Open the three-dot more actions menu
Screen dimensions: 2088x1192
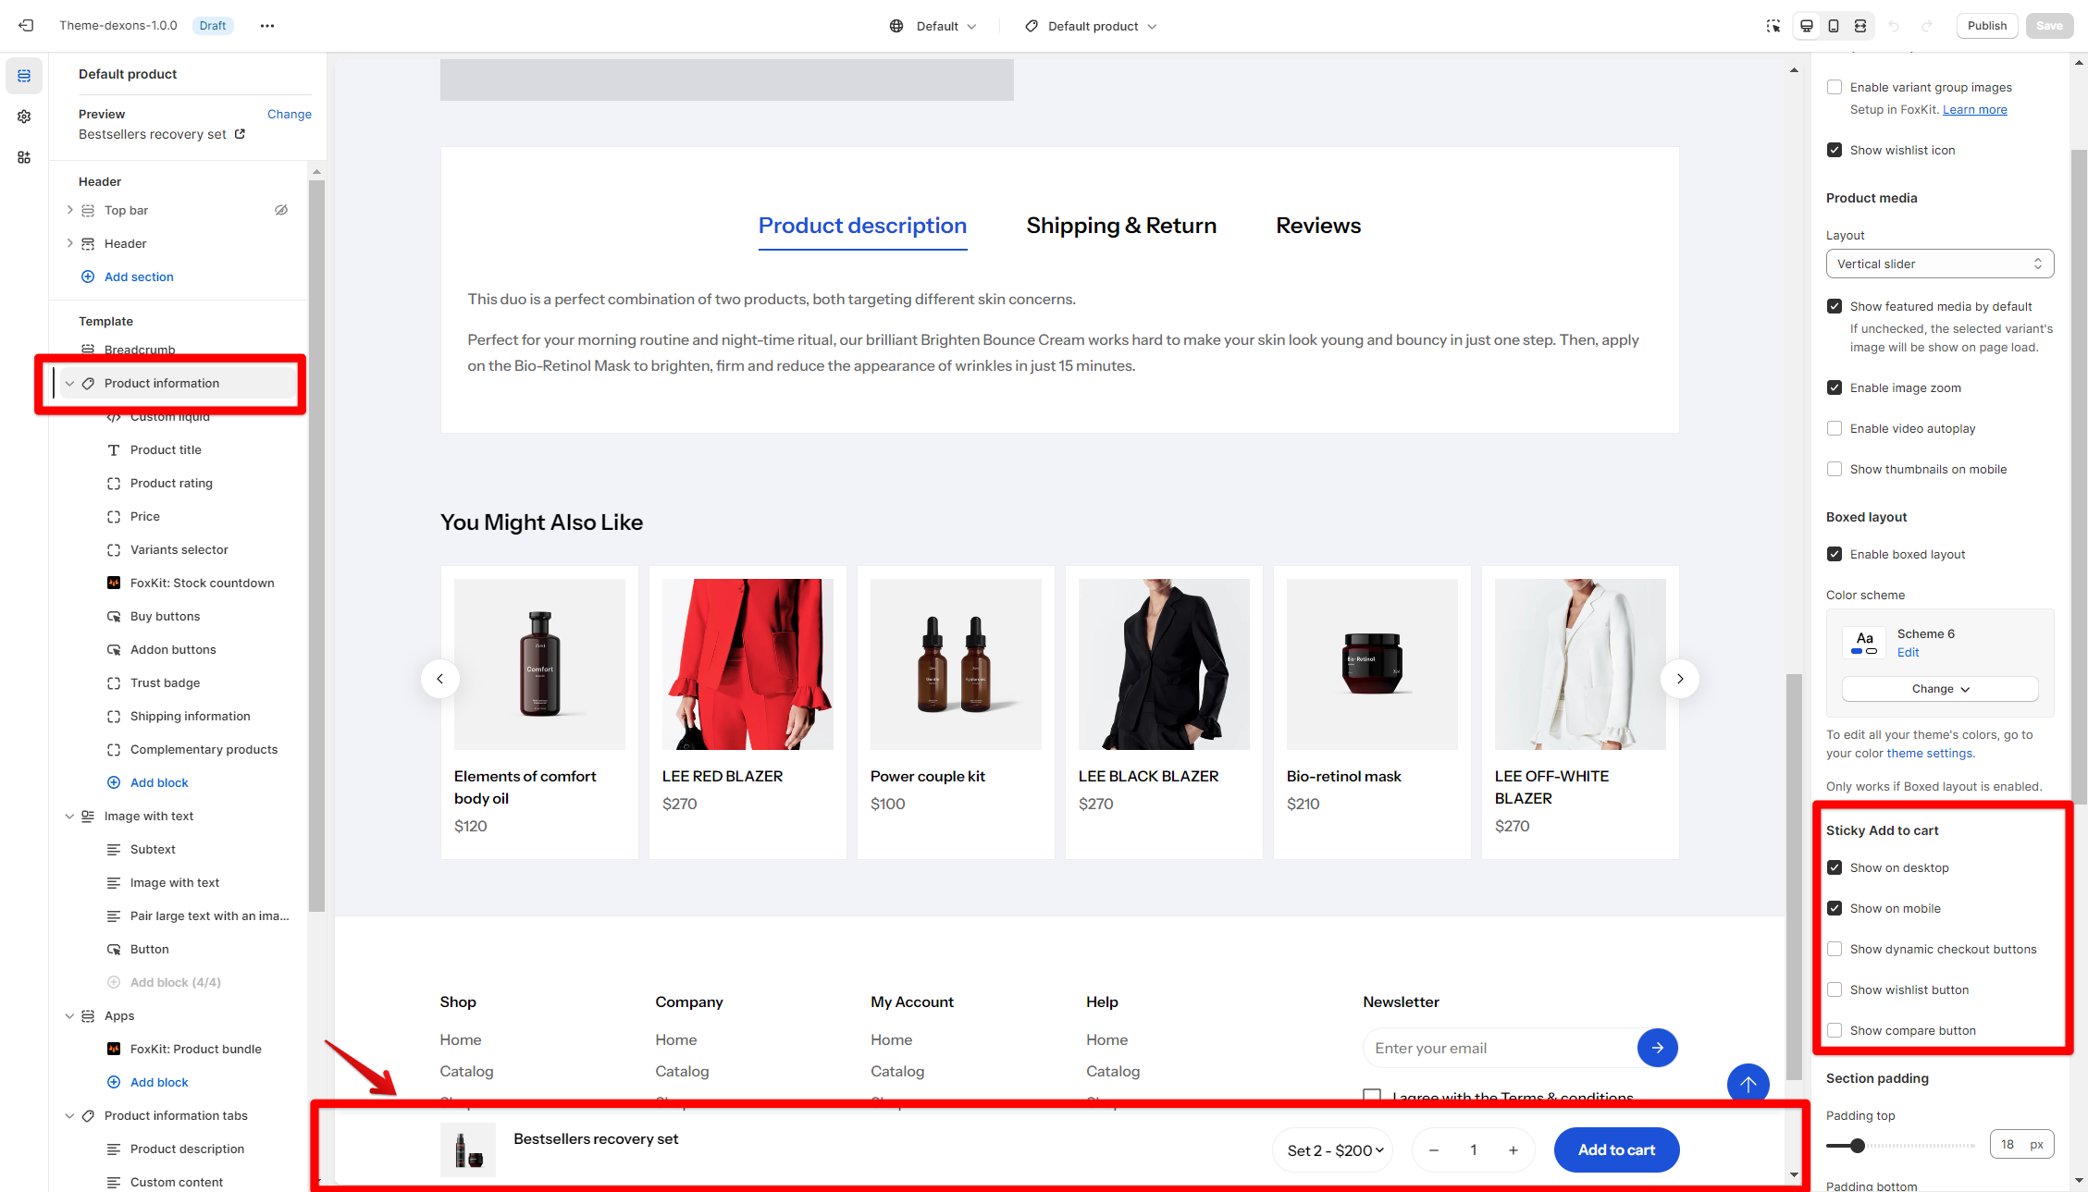[267, 26]
